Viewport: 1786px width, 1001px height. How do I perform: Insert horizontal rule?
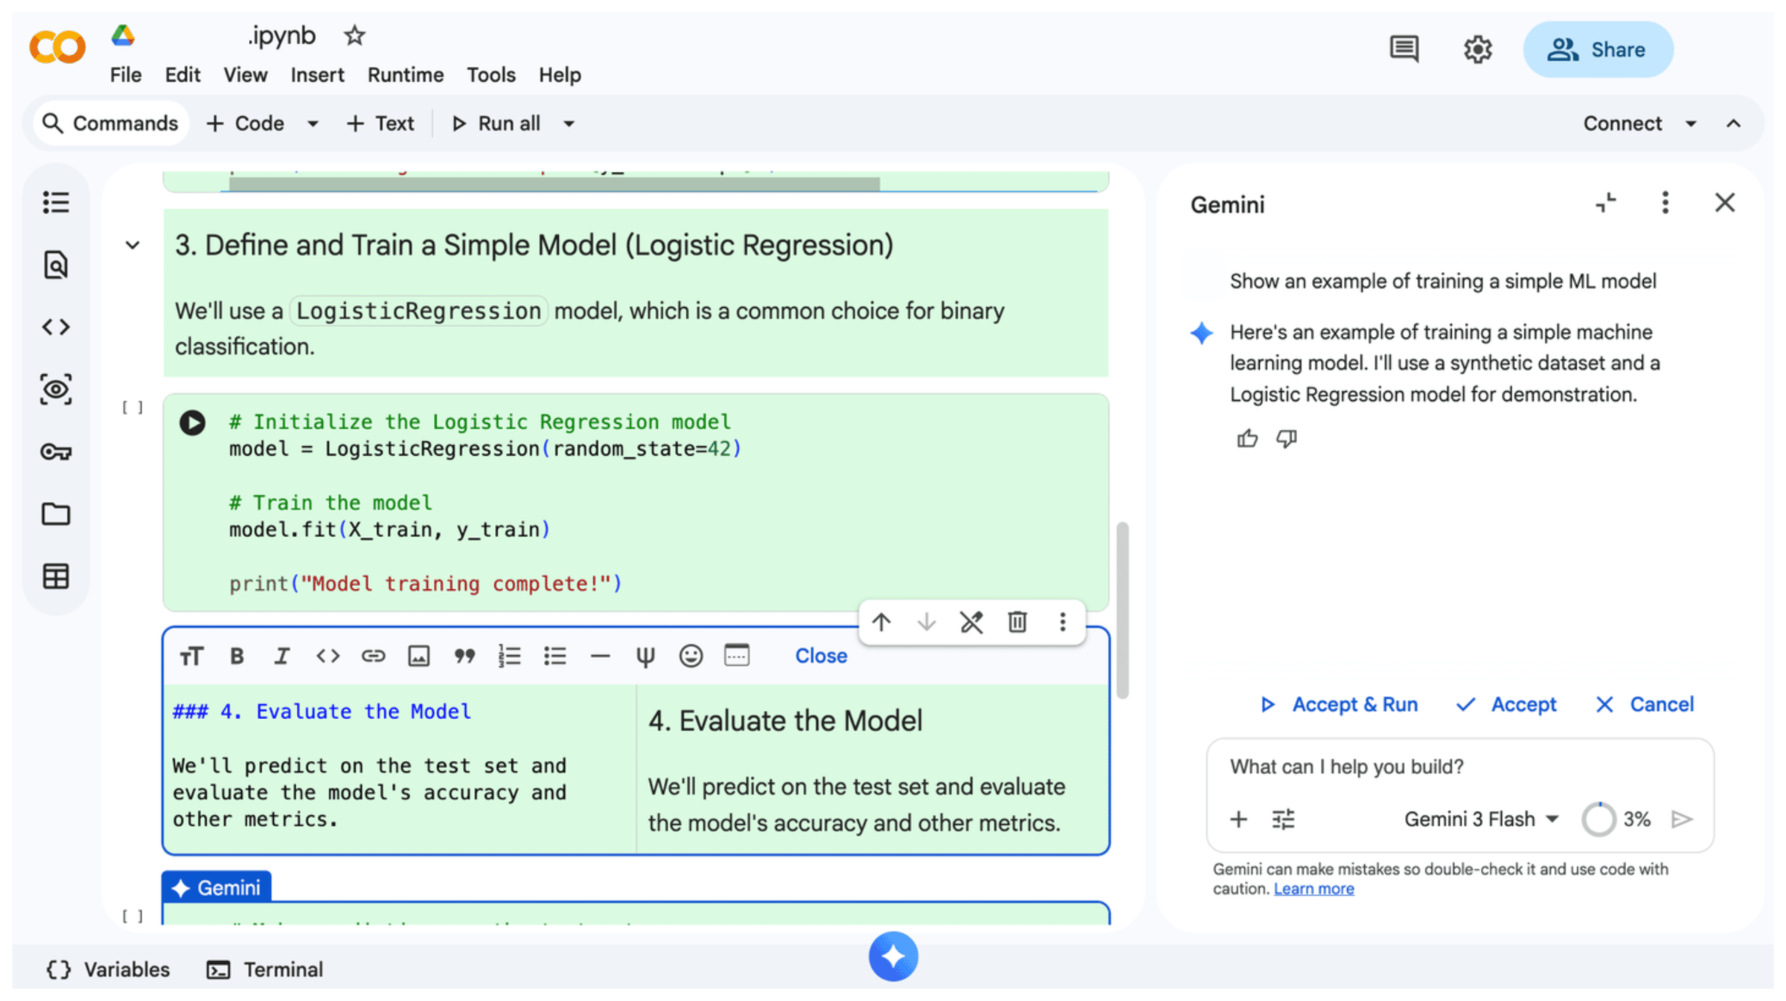click(x=600, y=656)
